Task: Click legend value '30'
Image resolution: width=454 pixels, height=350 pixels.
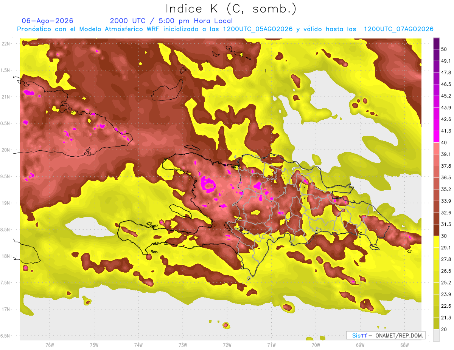Action: (444, 236)
